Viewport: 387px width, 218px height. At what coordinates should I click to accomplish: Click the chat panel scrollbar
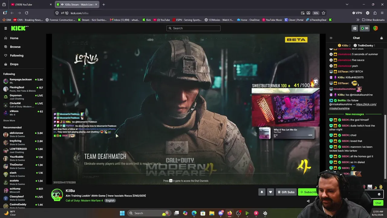(385, 147)
